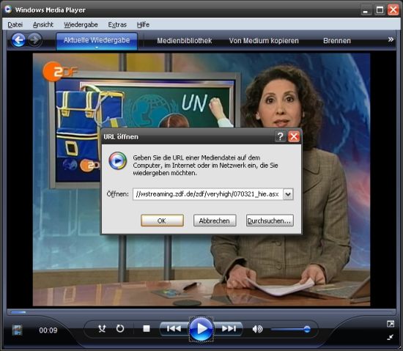This screenshot has width=403, height=351.
Task: Switch to Medienbibliothek tab
Action: 184,40
